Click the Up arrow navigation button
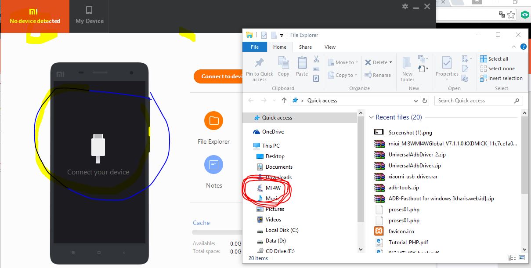Viewport: 531px width, 268px height. (x=284, y=101)
